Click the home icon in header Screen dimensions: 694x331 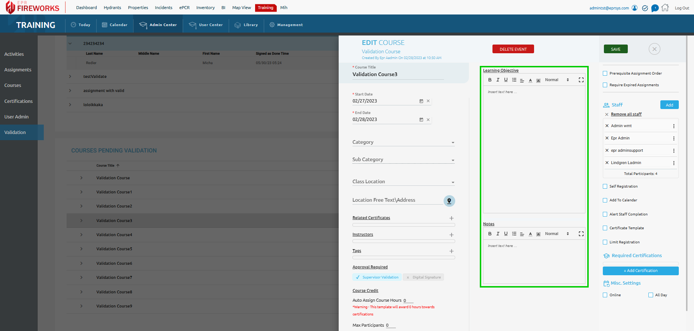(x=665, y=8)
